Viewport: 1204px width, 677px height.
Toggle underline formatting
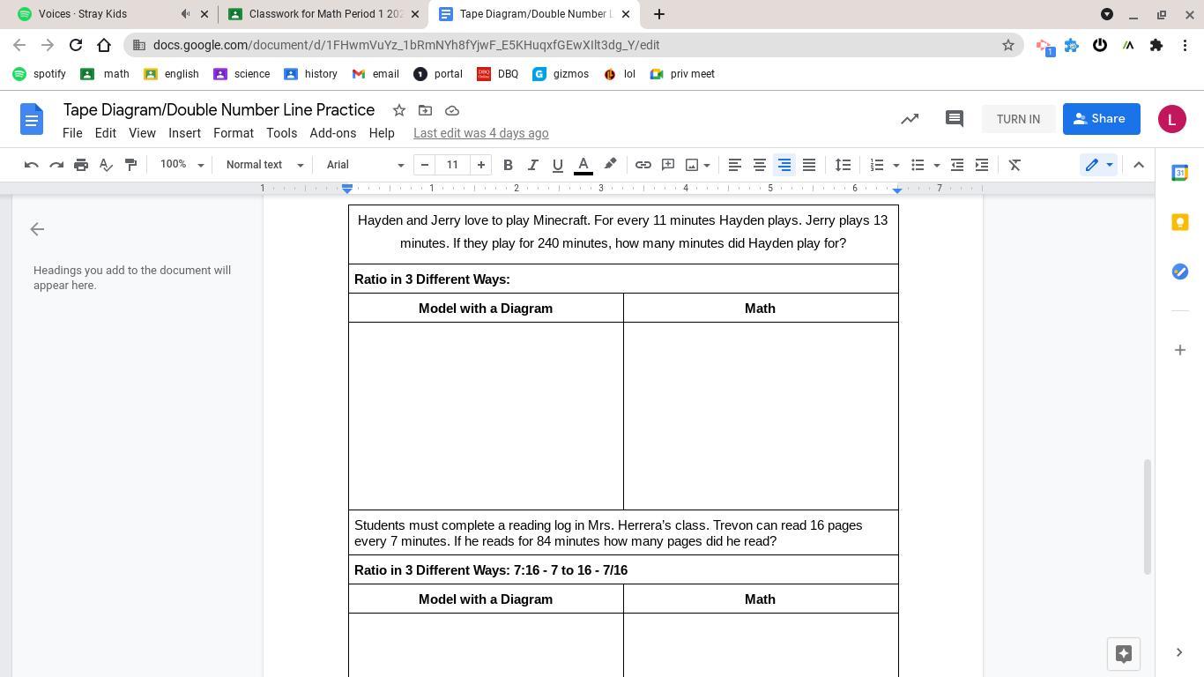[x=557, y=165]
